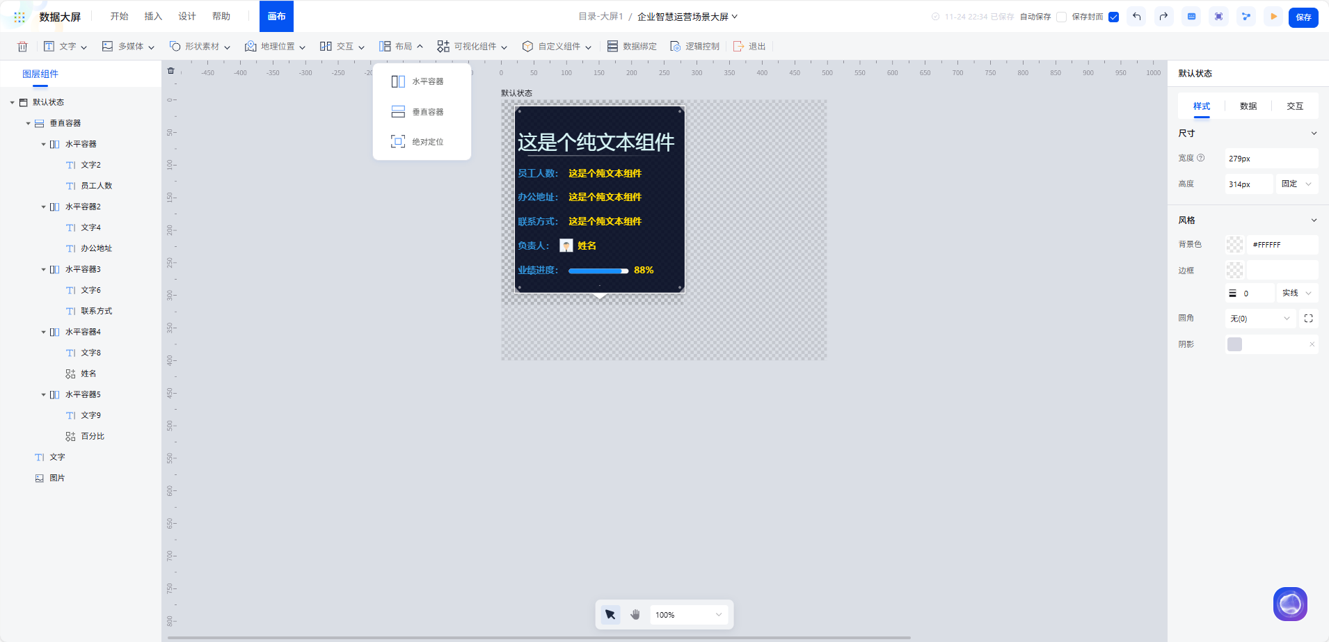Collapse the 垂直容器 layer tree node
Image resolution: width=1329 pixels, height=642 pixels.
tap(28, 122)
